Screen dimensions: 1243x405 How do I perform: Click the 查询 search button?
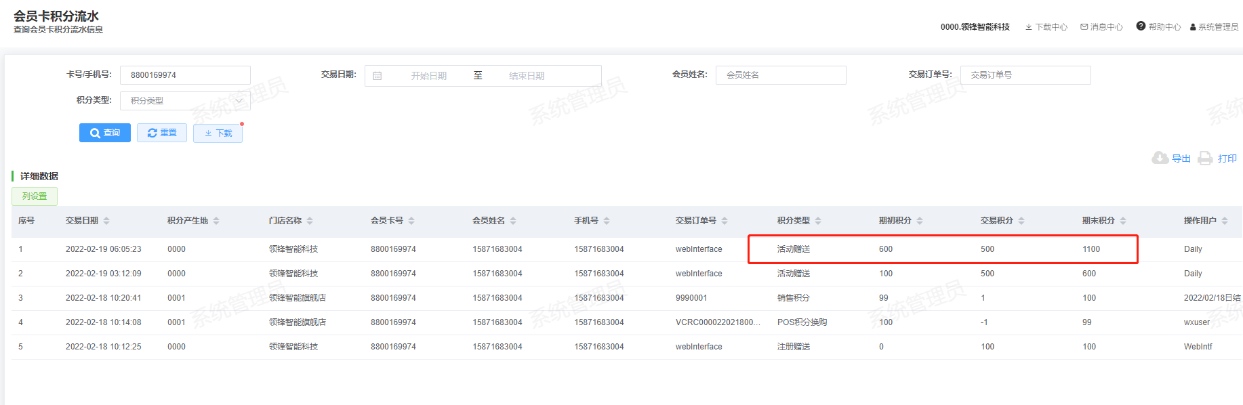click(104, 133)
